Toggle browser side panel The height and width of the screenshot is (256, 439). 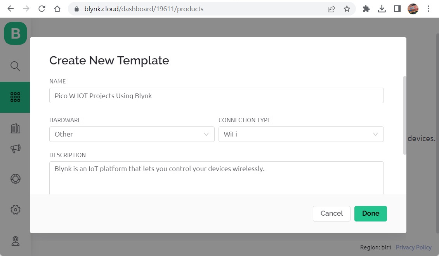[x=397, y=9]
